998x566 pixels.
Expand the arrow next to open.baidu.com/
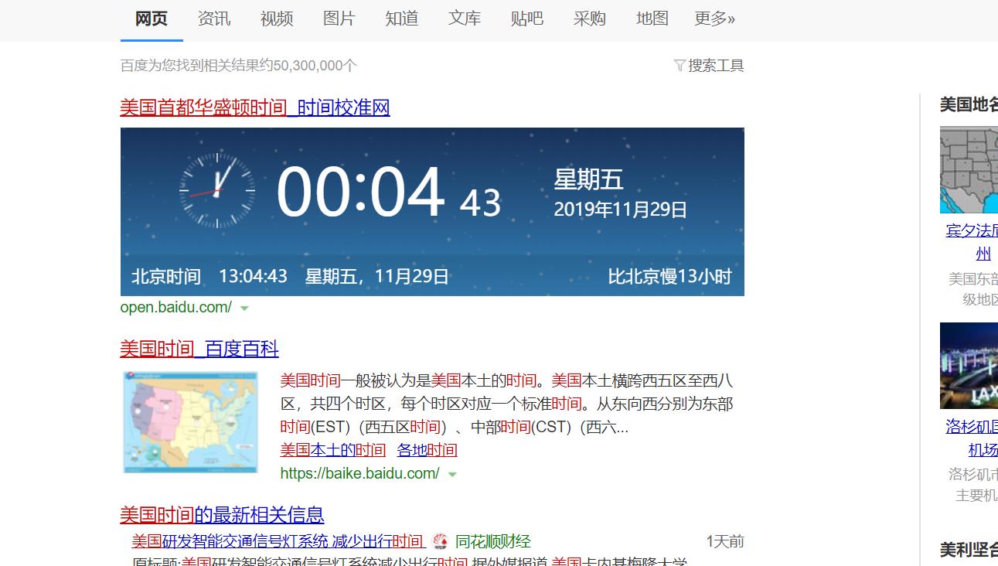coord(244,308)
